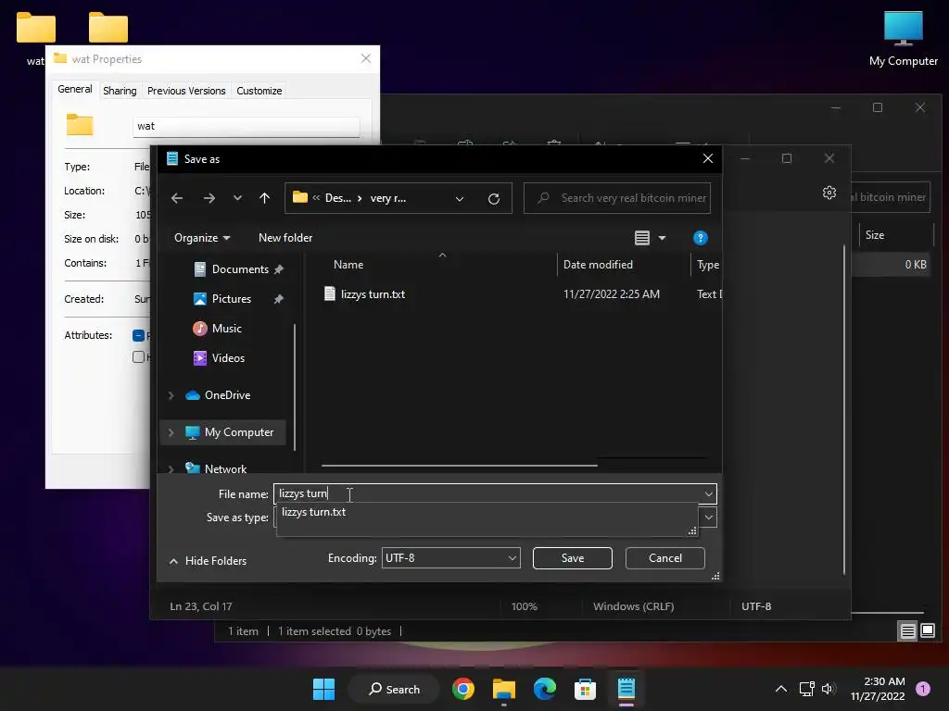Select Network in navigation pane
Viewport: 949px width, 711px height.
tap(224, 468)
